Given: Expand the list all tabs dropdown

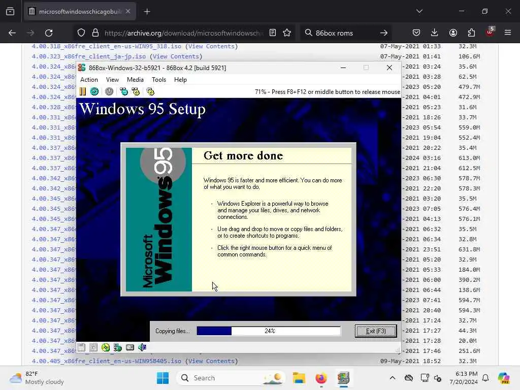Looking at the screenshot, I should click(419, 11).
